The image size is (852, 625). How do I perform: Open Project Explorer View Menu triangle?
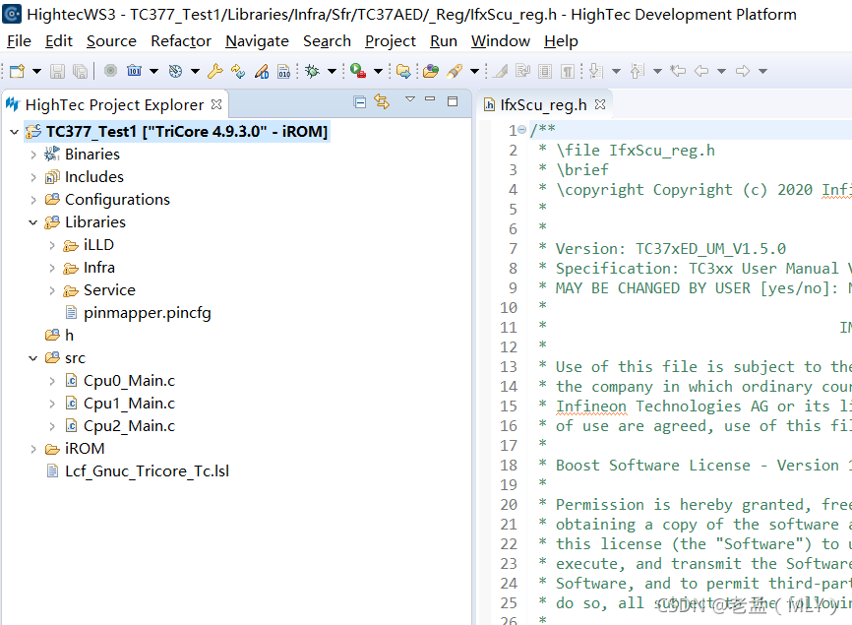tap(410, 98)
